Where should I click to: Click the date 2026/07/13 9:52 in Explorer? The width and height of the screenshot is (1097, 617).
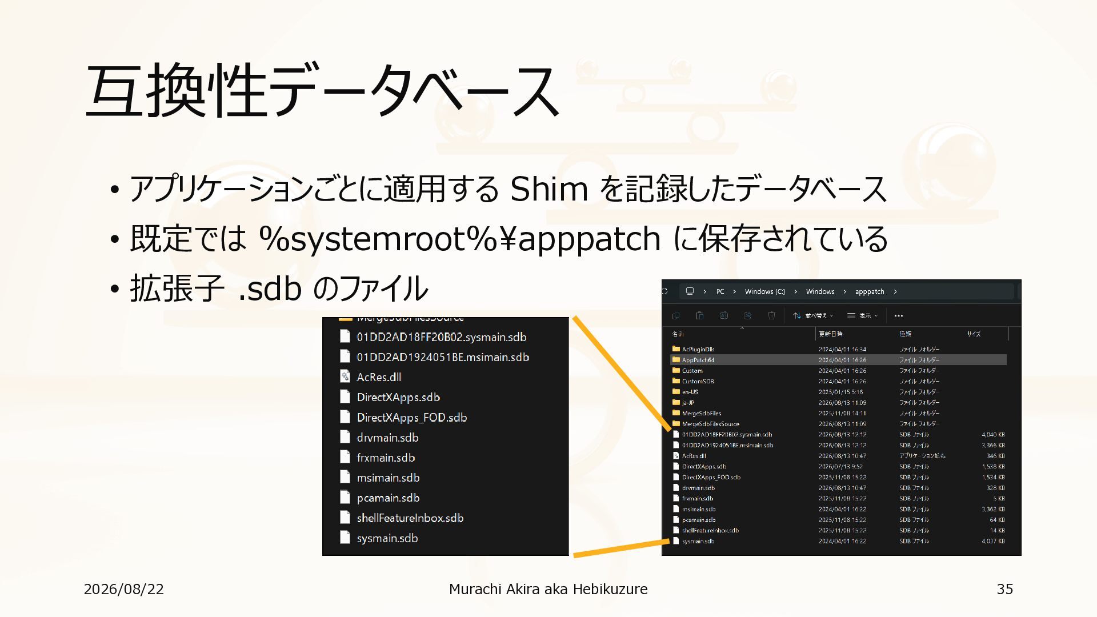(840, 467)
